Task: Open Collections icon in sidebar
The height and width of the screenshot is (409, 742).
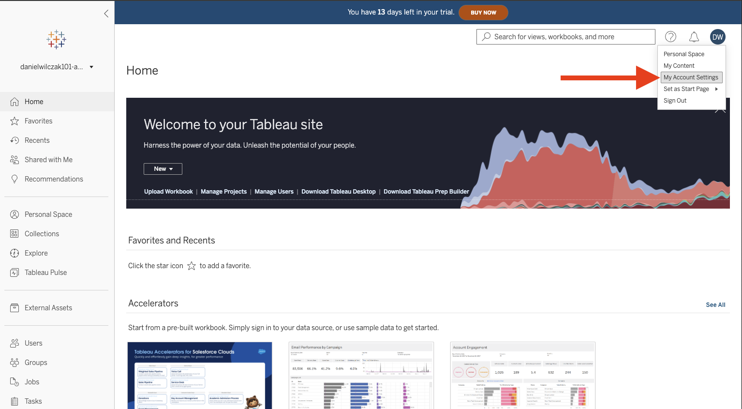Action: point(15,234)
